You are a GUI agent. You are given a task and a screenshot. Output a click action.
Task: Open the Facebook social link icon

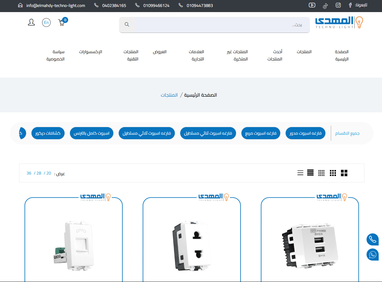tap(350, 5)
